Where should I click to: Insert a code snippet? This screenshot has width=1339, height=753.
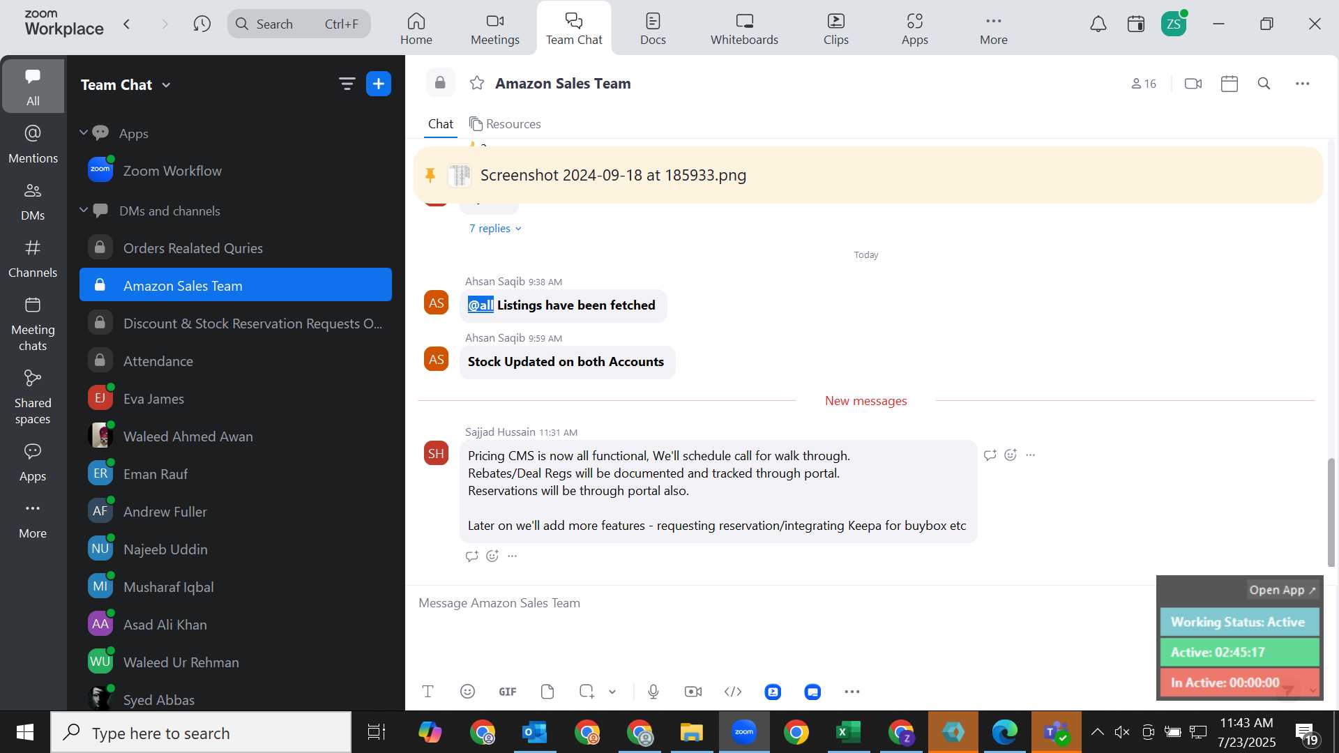point(733,692)
